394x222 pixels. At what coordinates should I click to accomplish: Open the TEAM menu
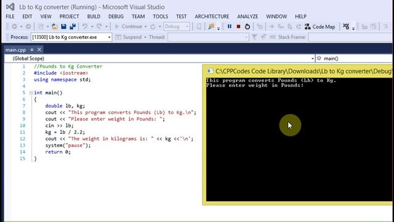pyautogui.click(x=138, y=17)
